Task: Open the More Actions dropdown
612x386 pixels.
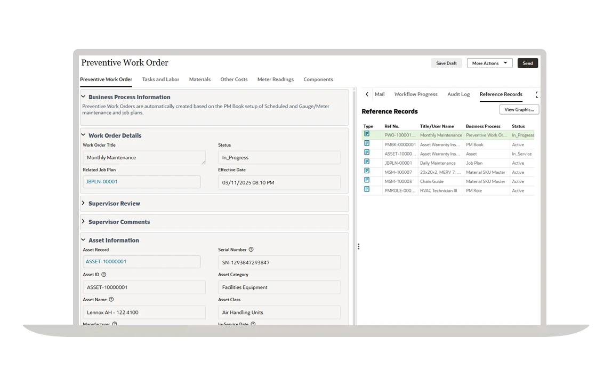Action: tap(489, 63)
